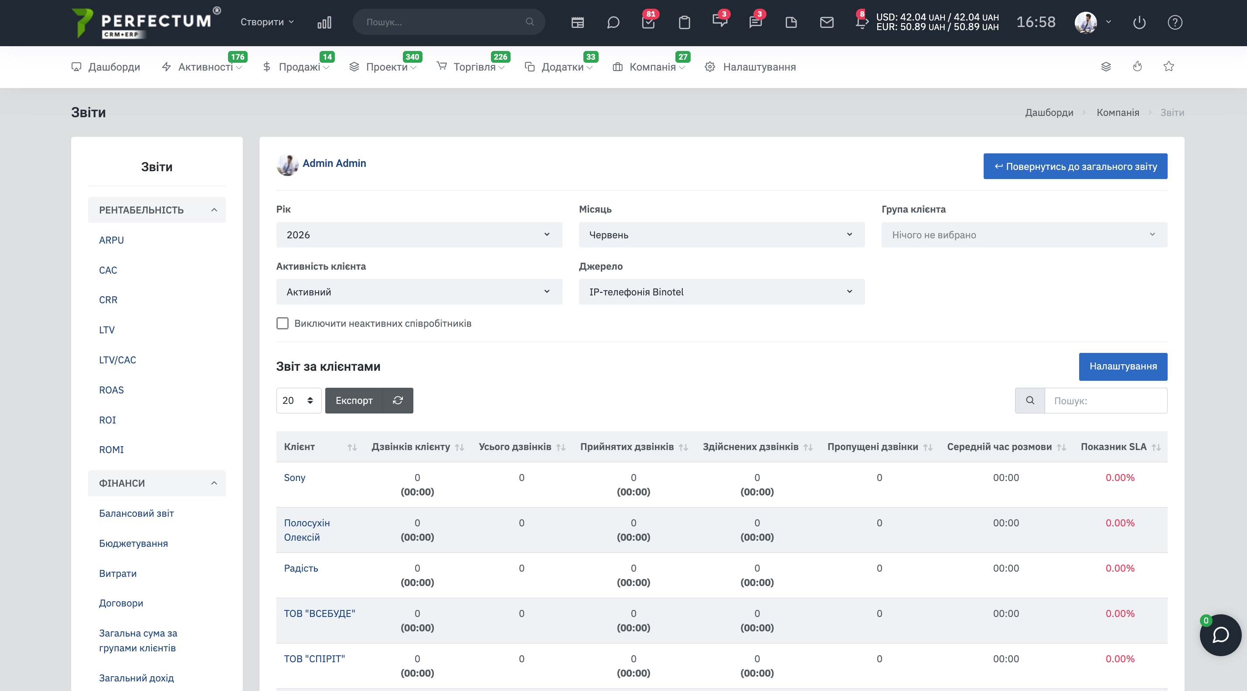
Task: Click the statistics bar chart icon
Action: 324,22
